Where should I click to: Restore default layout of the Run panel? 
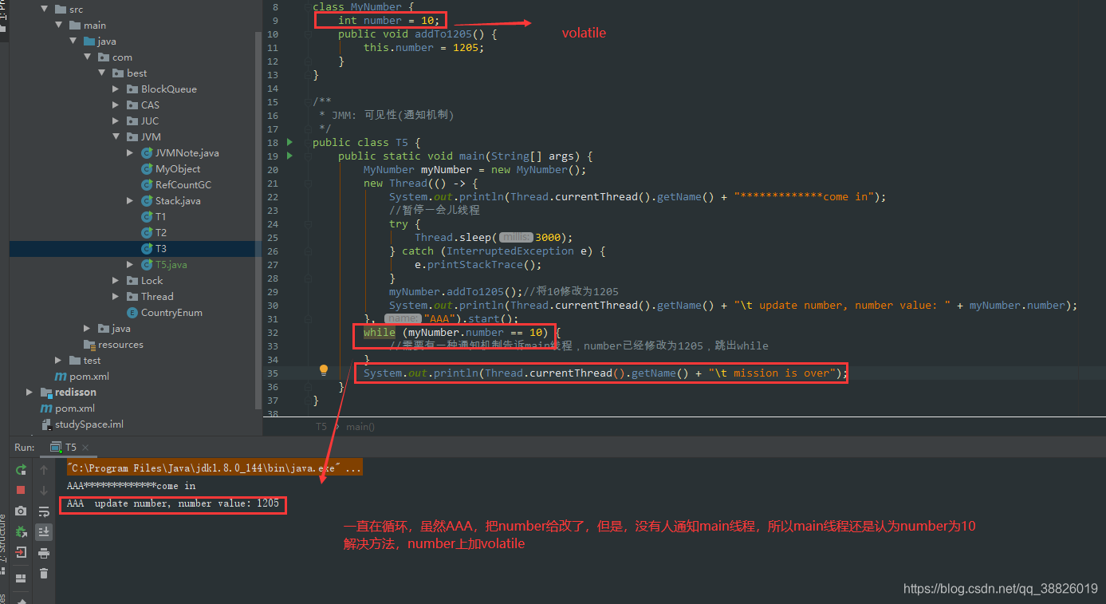[21, 576]
